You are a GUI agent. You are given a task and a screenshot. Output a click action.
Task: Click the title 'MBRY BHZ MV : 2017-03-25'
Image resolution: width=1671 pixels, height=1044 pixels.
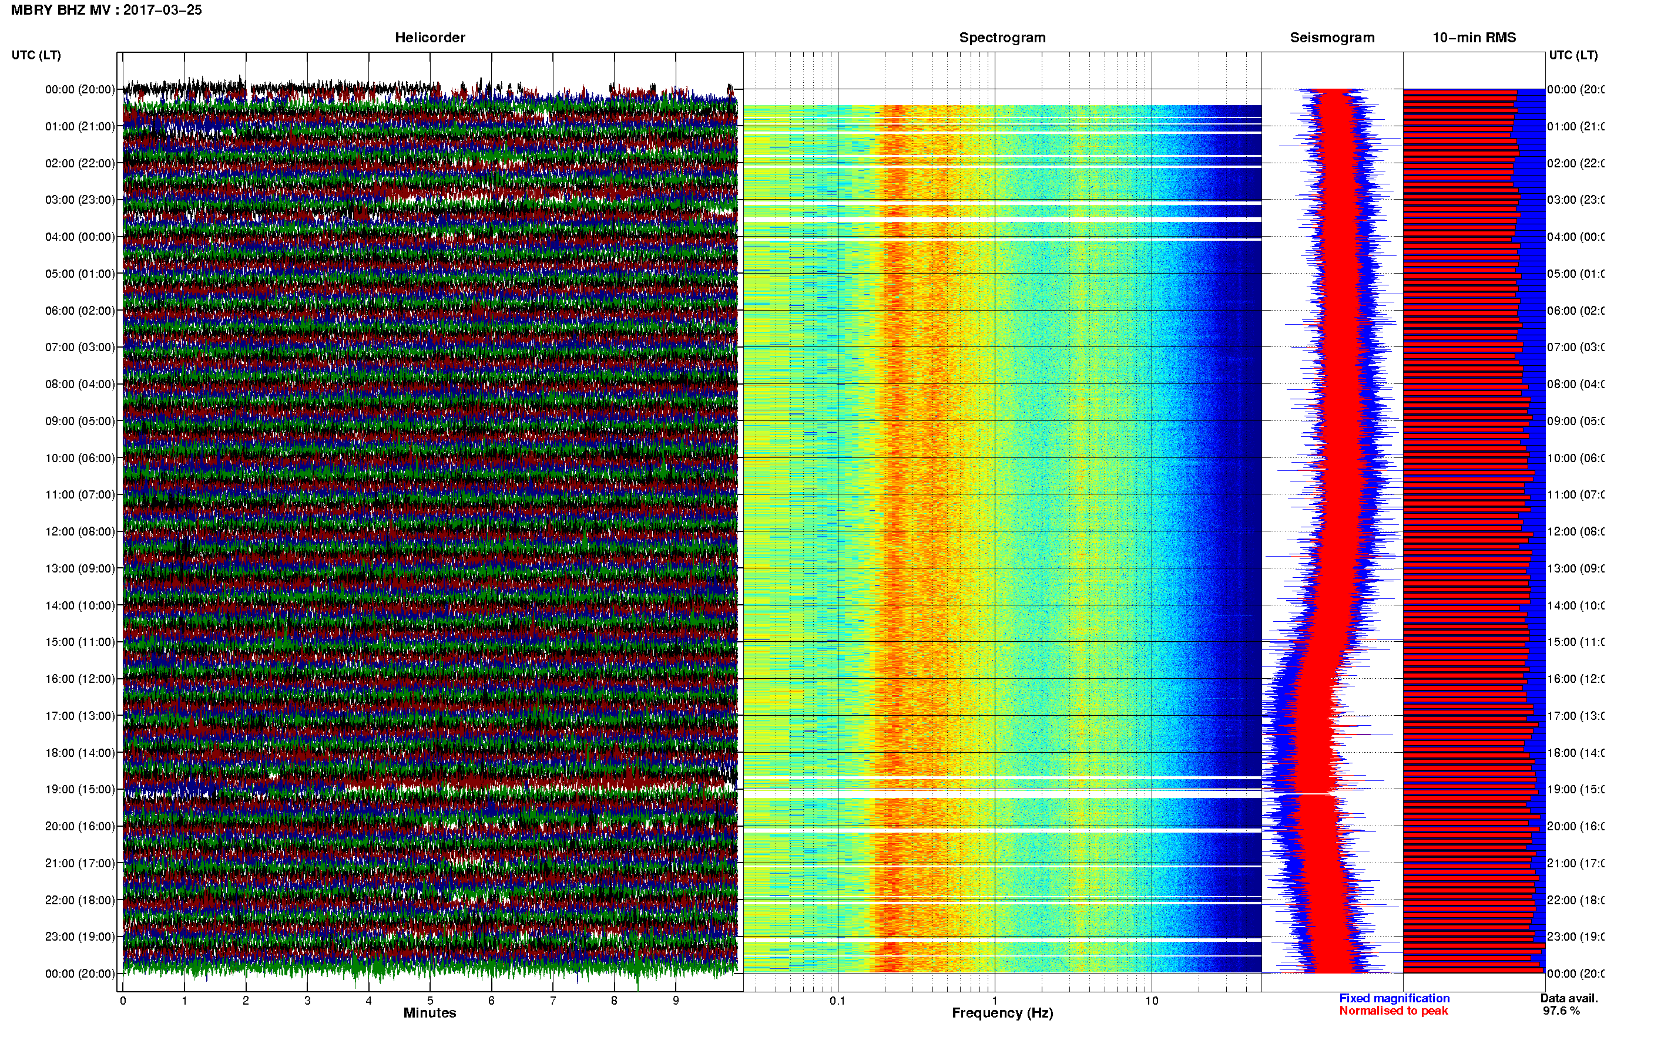[x=106, y=9]
